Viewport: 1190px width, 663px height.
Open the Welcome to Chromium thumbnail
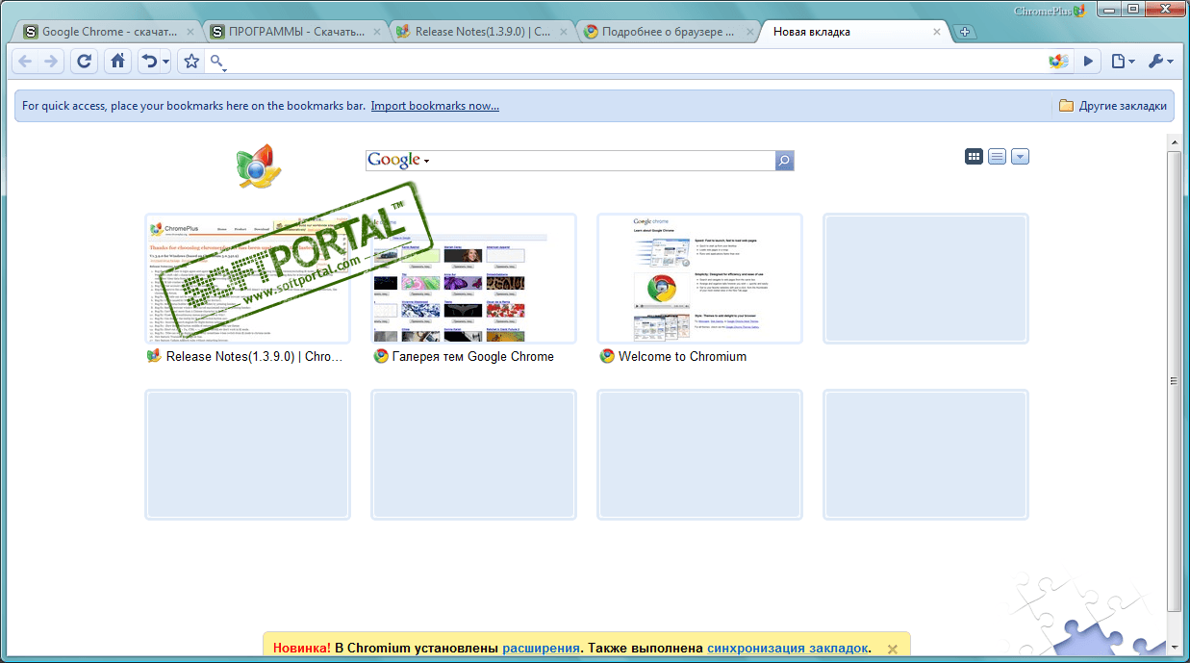(699, 278)
